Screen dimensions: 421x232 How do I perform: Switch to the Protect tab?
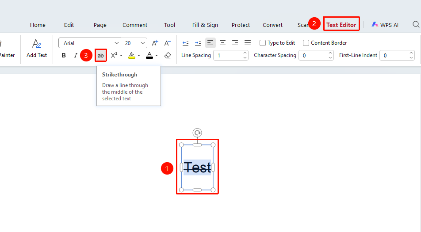click(241, 25)
